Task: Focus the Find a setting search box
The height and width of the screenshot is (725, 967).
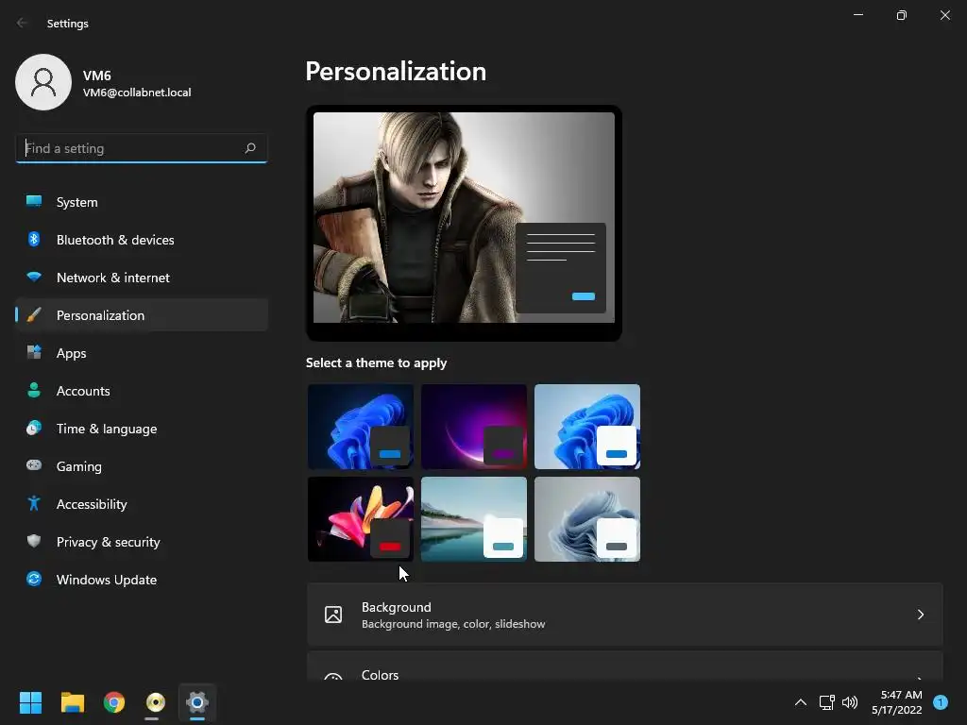Action: [142, 148]
